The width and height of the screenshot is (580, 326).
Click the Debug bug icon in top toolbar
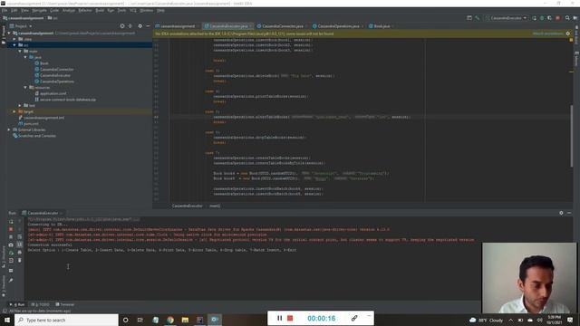tap(542, 18)
